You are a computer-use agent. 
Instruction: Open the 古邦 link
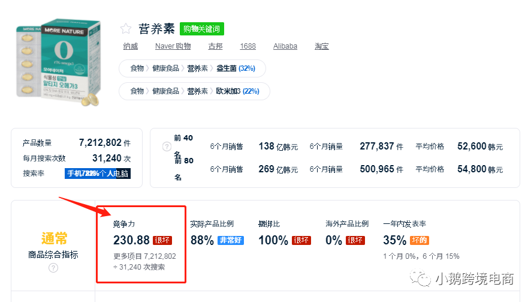pyautogui.click(x=215, y=46)
